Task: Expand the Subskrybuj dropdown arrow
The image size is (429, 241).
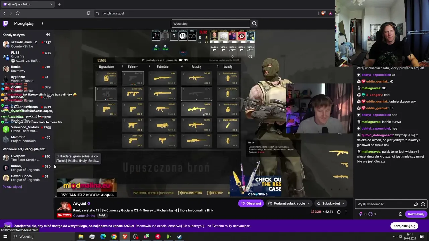Action: tap(343, 203)
